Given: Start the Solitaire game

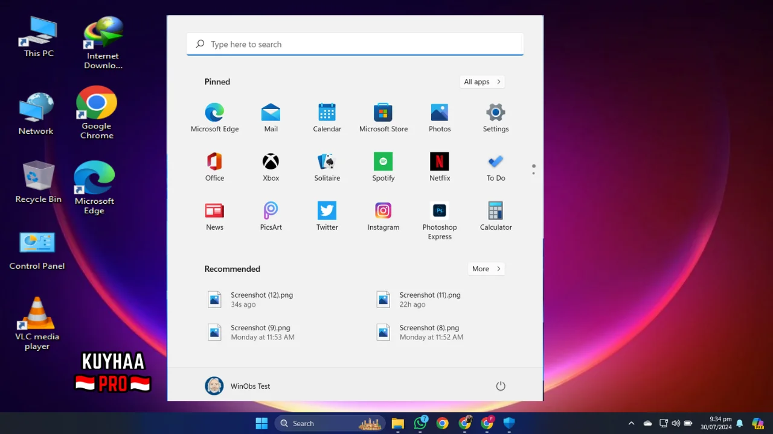Looking at the screenshot, I should click(327, 167).
